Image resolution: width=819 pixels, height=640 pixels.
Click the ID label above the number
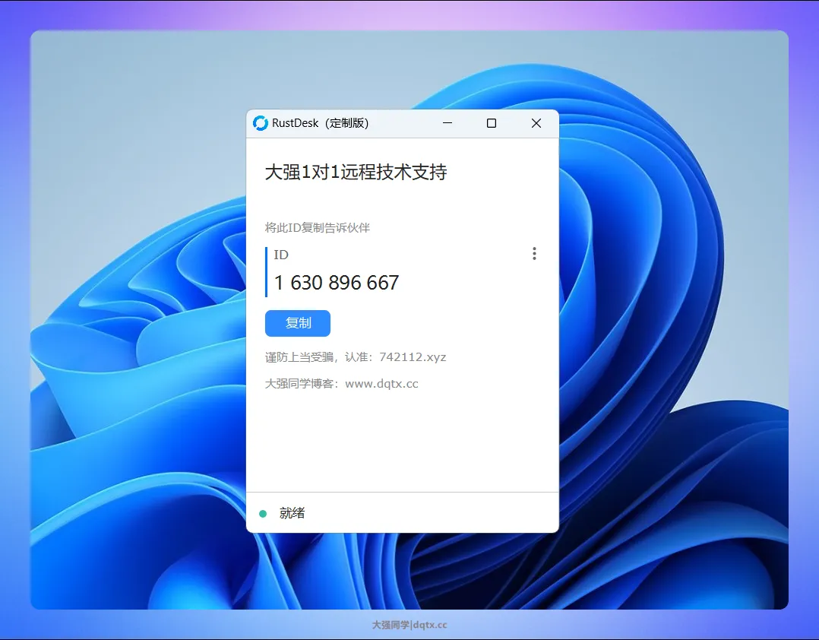(x=281, y=255)
